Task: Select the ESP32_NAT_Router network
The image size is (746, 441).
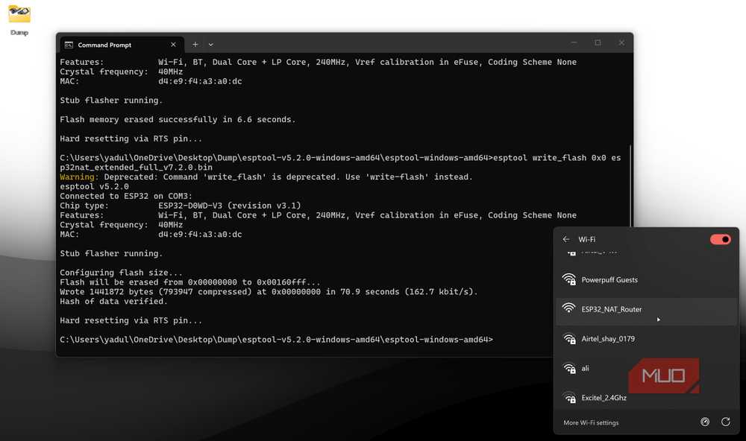Action: [x=646, y=311]
